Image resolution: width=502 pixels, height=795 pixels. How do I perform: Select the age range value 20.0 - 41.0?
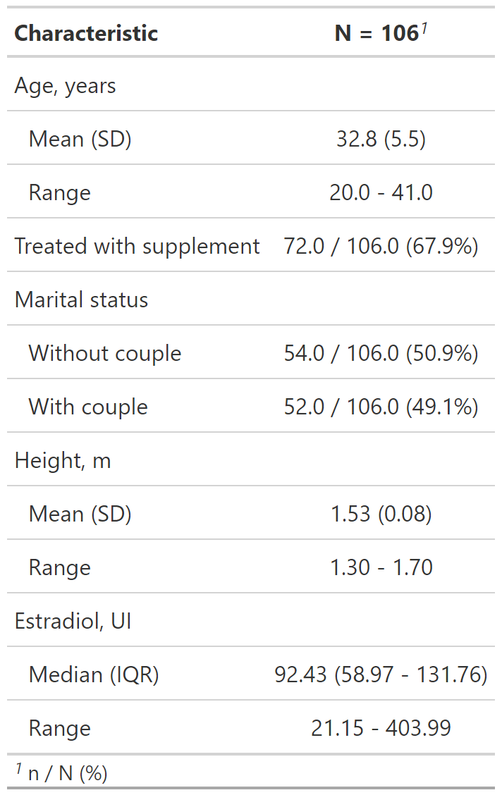point(381,192)
